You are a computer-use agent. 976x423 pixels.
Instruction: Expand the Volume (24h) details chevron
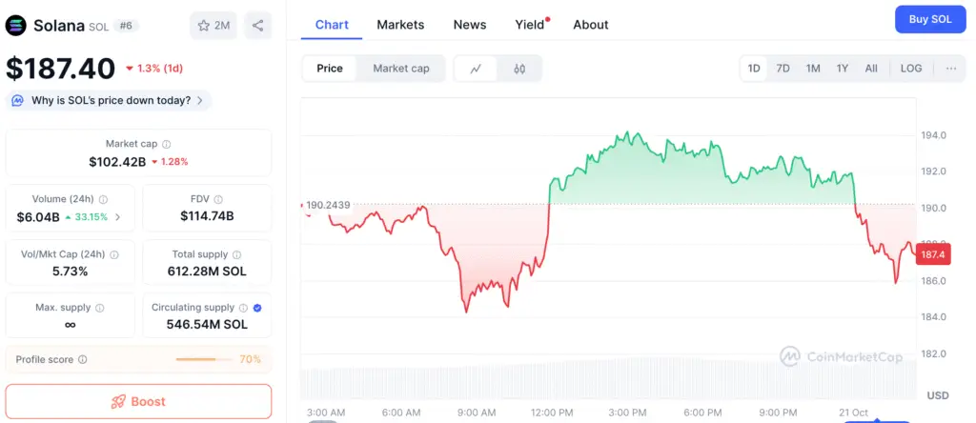tap(118, 217)
